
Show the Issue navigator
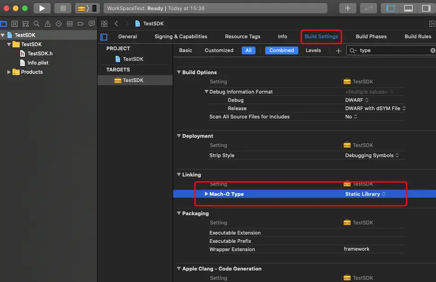click(47, 24)
